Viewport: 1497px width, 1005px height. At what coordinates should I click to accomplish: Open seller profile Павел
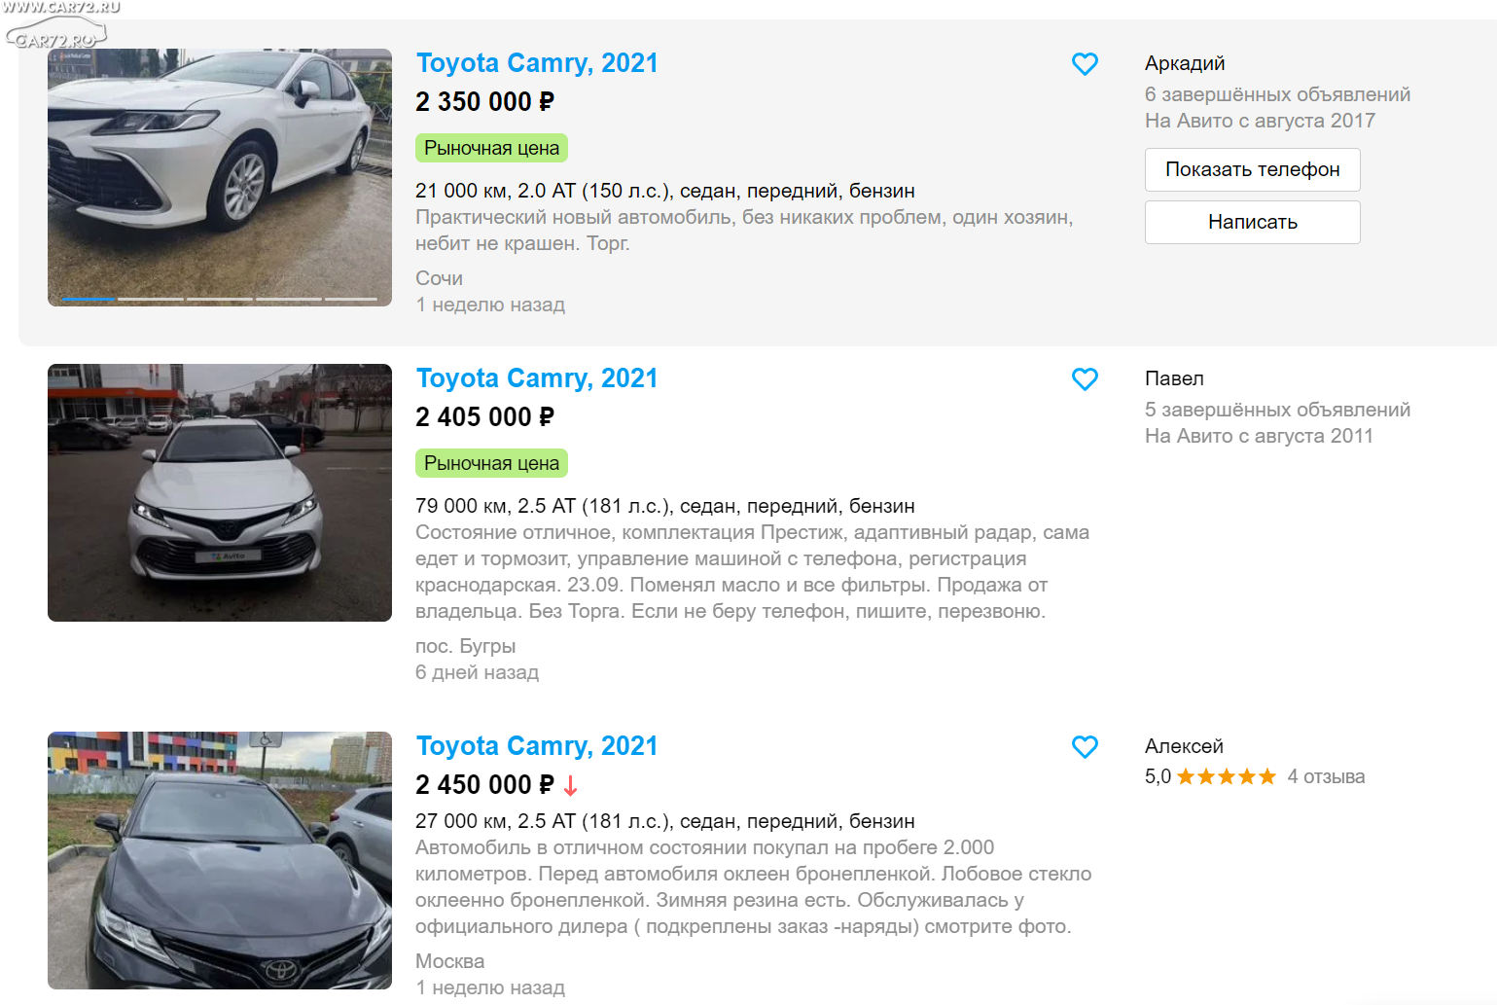[x=1174, y=378]
